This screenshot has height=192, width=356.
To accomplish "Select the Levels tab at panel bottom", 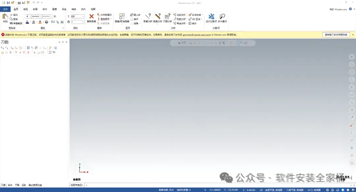I will coord(24,185).
